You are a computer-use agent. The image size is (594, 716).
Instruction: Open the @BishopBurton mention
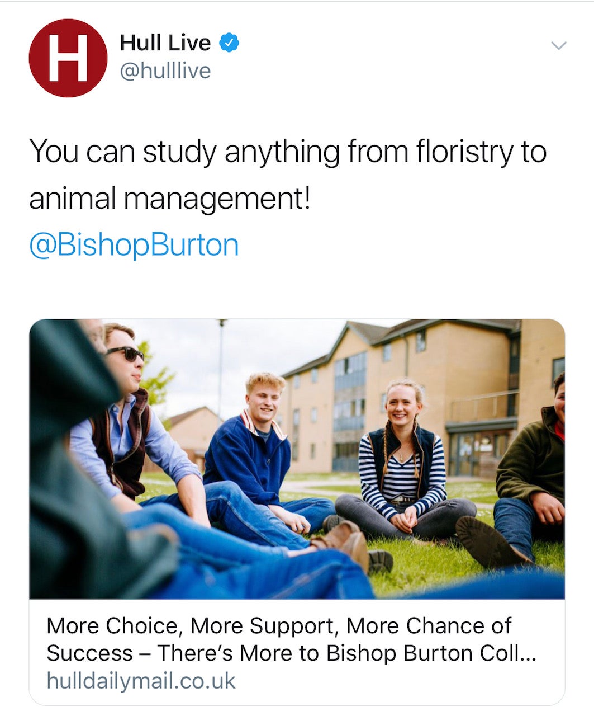coord(134,245)
